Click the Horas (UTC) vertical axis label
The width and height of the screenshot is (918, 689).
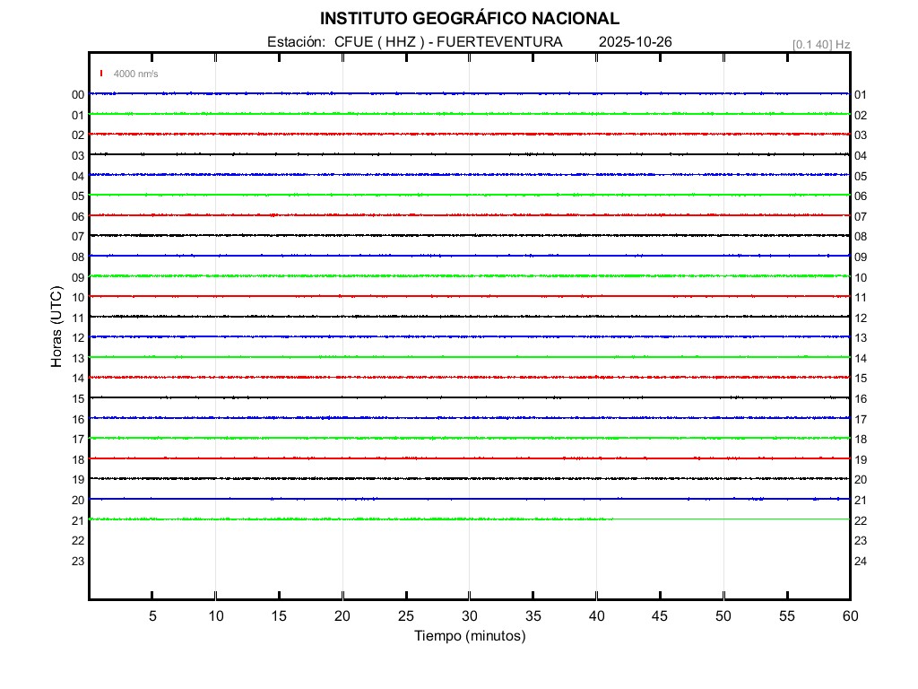56,327
